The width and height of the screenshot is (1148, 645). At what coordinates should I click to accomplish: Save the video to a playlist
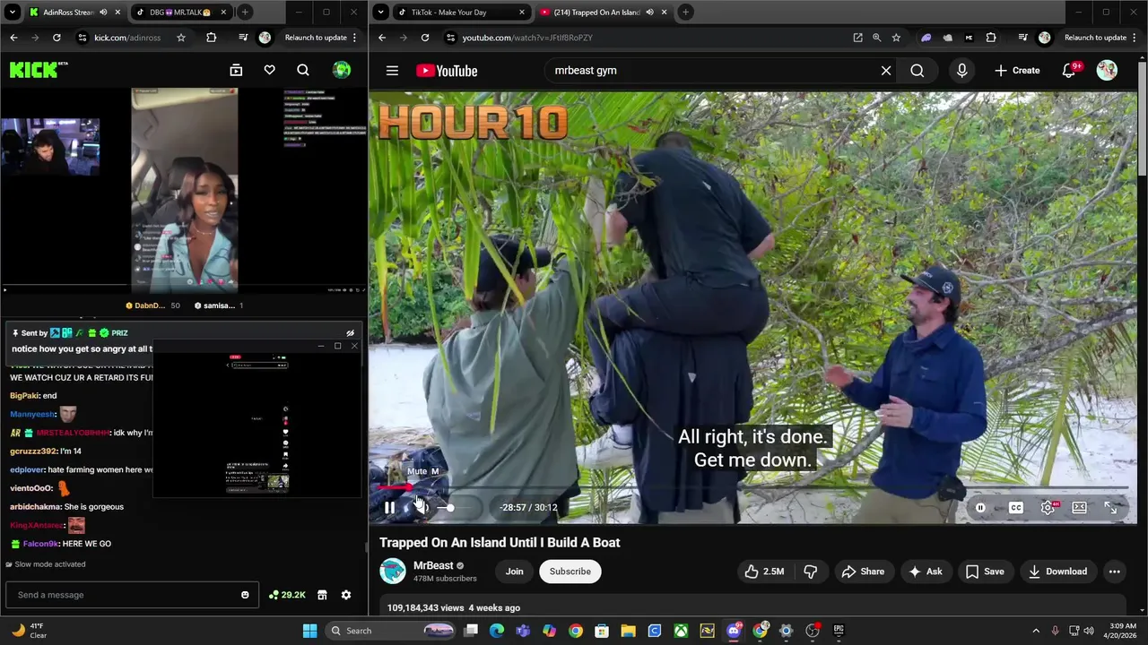pyautogui.click(x=984, y=572)
